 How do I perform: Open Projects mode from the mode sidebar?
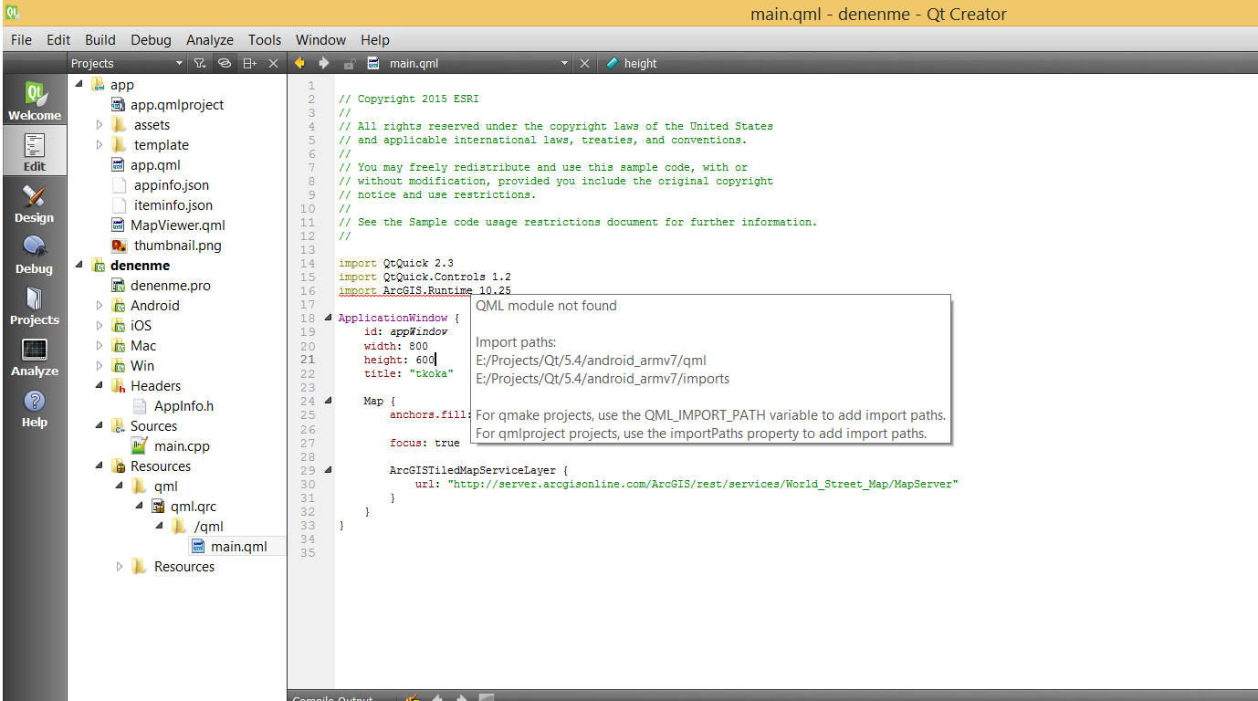[35, 305]
